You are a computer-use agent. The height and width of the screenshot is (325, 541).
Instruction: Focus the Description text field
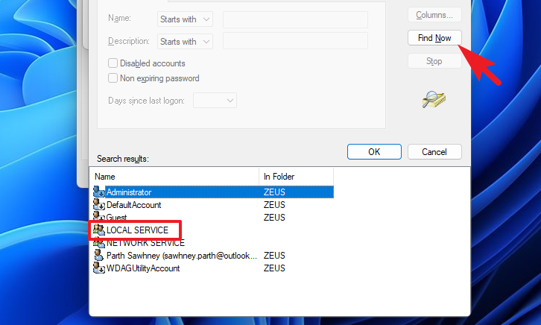click(295, 41)
